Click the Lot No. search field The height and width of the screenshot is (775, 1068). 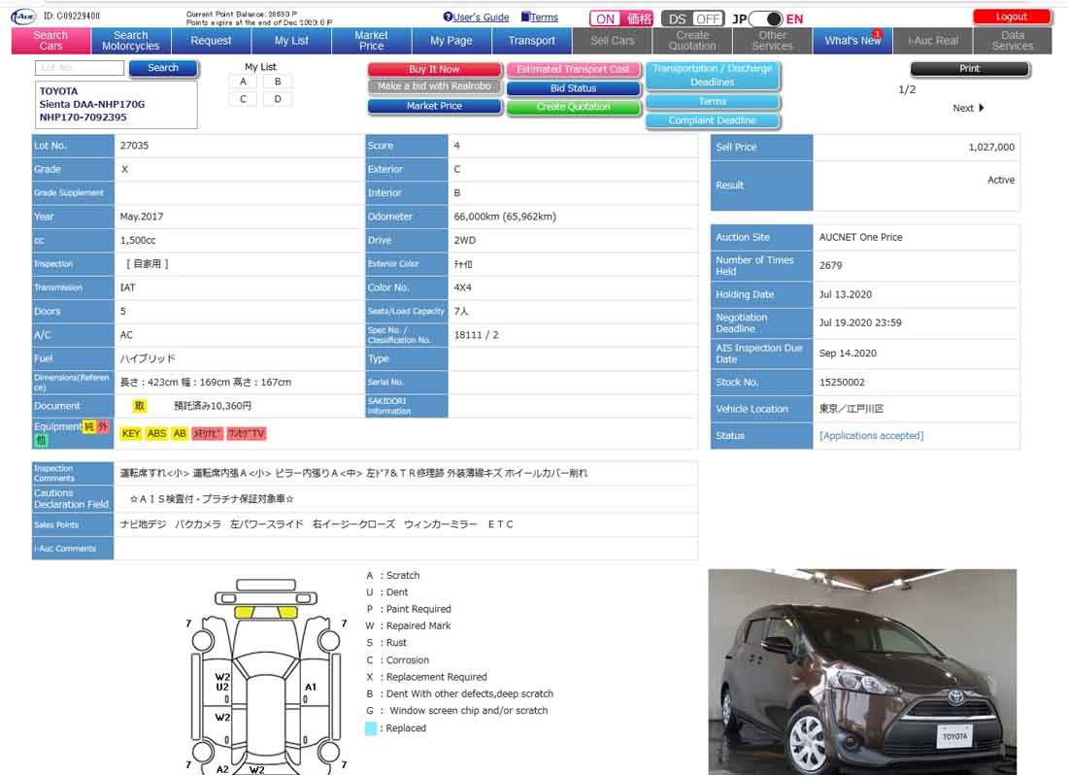pos(80,67)
